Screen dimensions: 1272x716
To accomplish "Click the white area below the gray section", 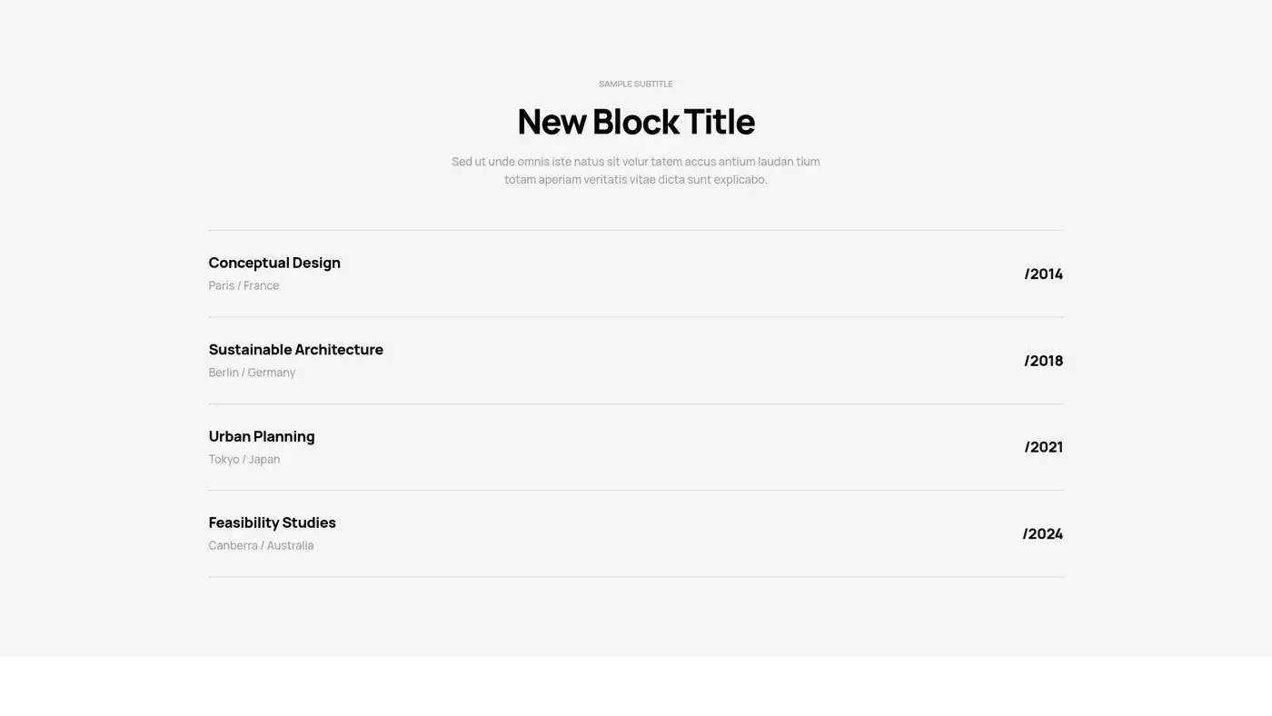I will pyautogui.click(x=636, y=687).
